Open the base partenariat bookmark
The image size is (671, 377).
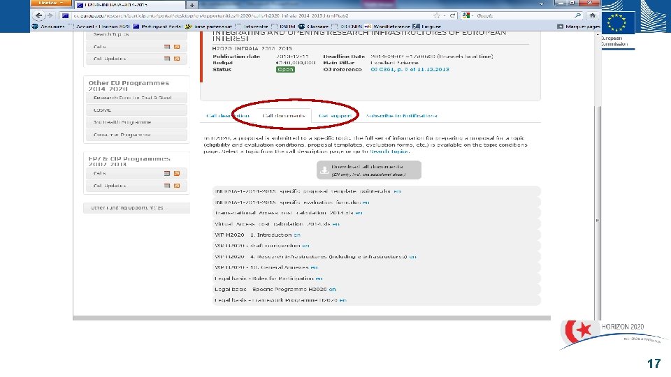(x=209, y=27)
